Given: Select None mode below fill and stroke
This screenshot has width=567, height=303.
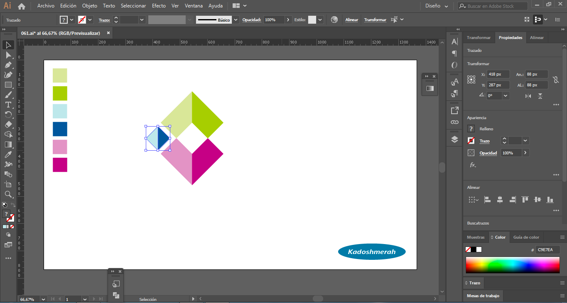Looking at the screenshot, I should click(x=12, y=227).
